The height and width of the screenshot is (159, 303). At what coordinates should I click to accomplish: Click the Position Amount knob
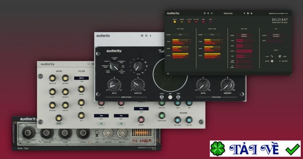point(228,85)
